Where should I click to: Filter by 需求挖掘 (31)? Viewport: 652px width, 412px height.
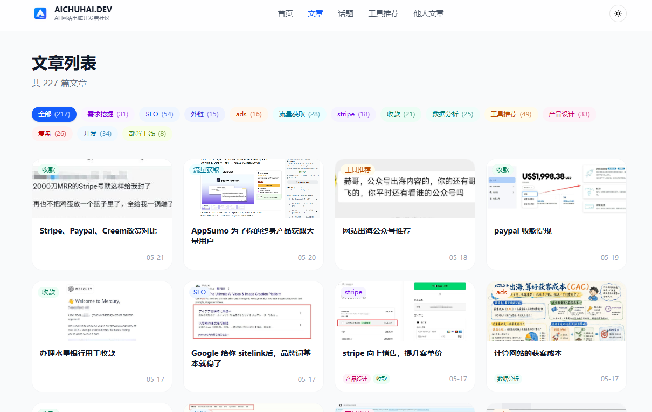point(107,114)
